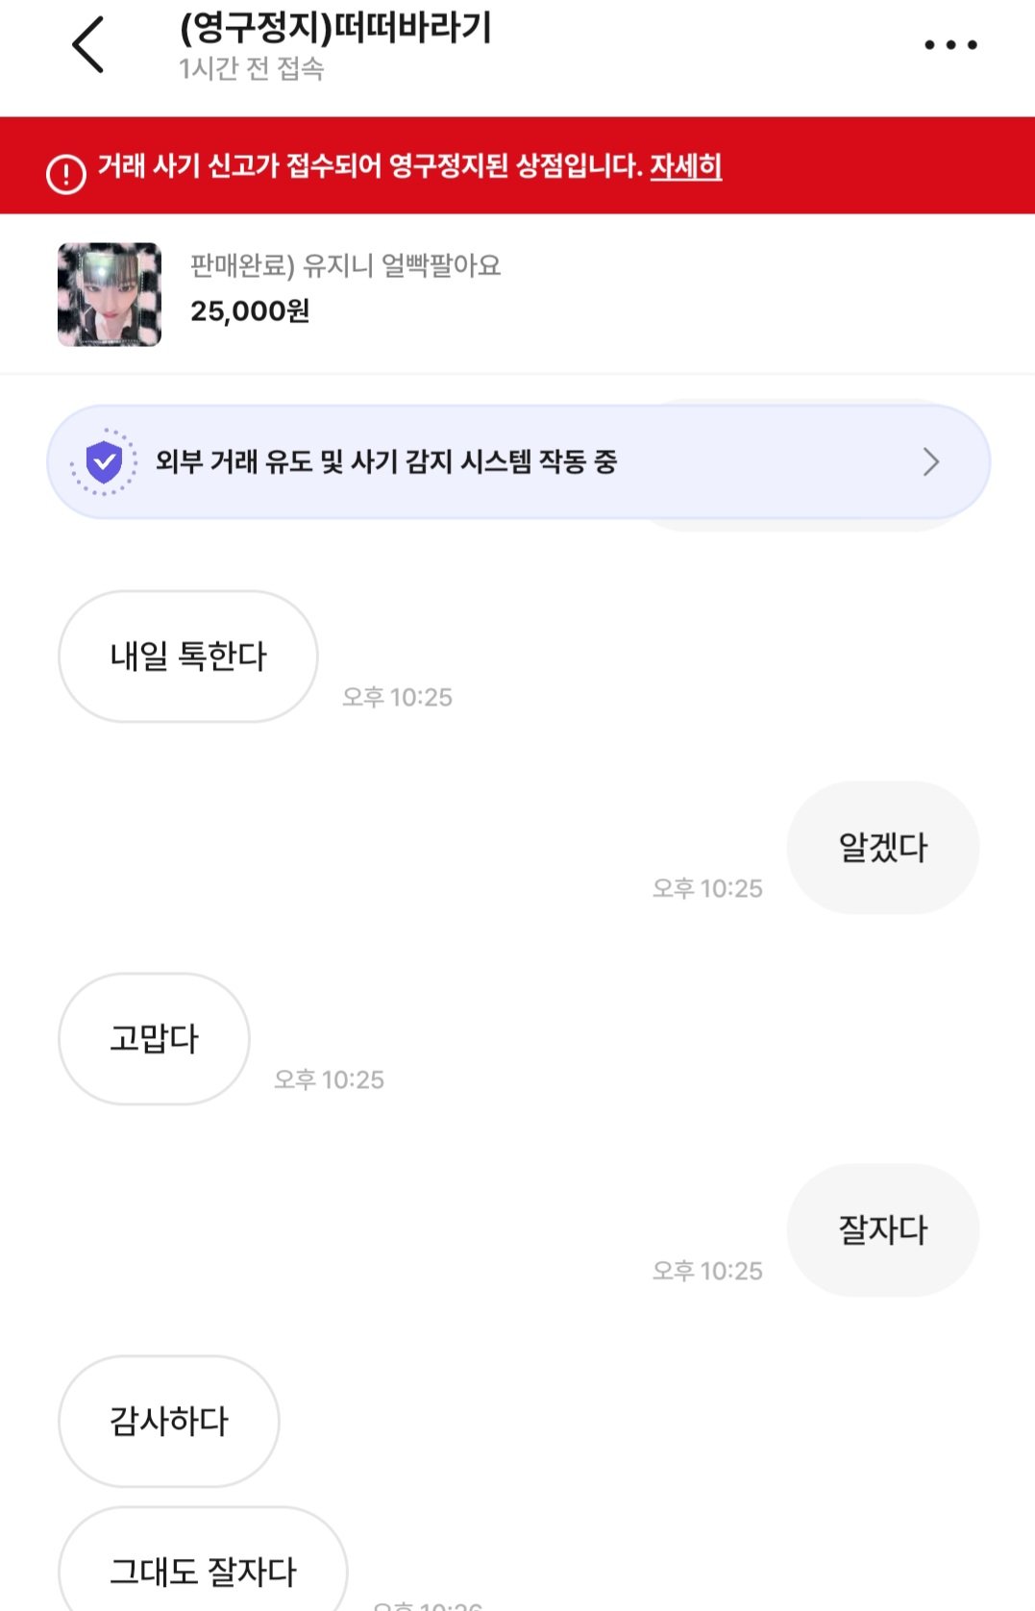The image size is (1035, 1611).
Task: Open seller name (영구정지)떠떠바라기 profile
Action: (x=335, y=28)
